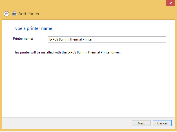
Task: Place cursor at "E-PoS" in the name field
Action: click(54, 39)
